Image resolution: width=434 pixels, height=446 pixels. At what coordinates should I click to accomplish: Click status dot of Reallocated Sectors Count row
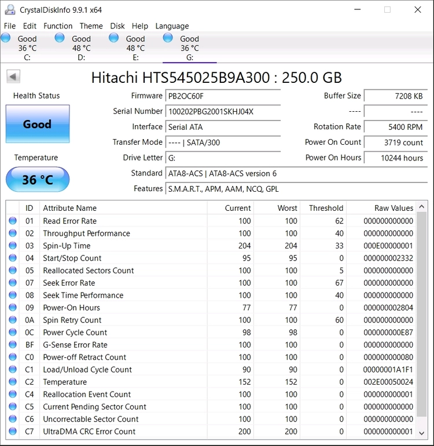tap(13, 270)
